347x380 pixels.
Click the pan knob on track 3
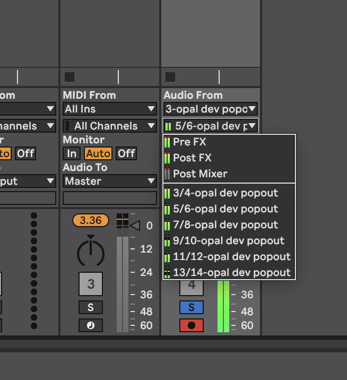pos(91,253)
